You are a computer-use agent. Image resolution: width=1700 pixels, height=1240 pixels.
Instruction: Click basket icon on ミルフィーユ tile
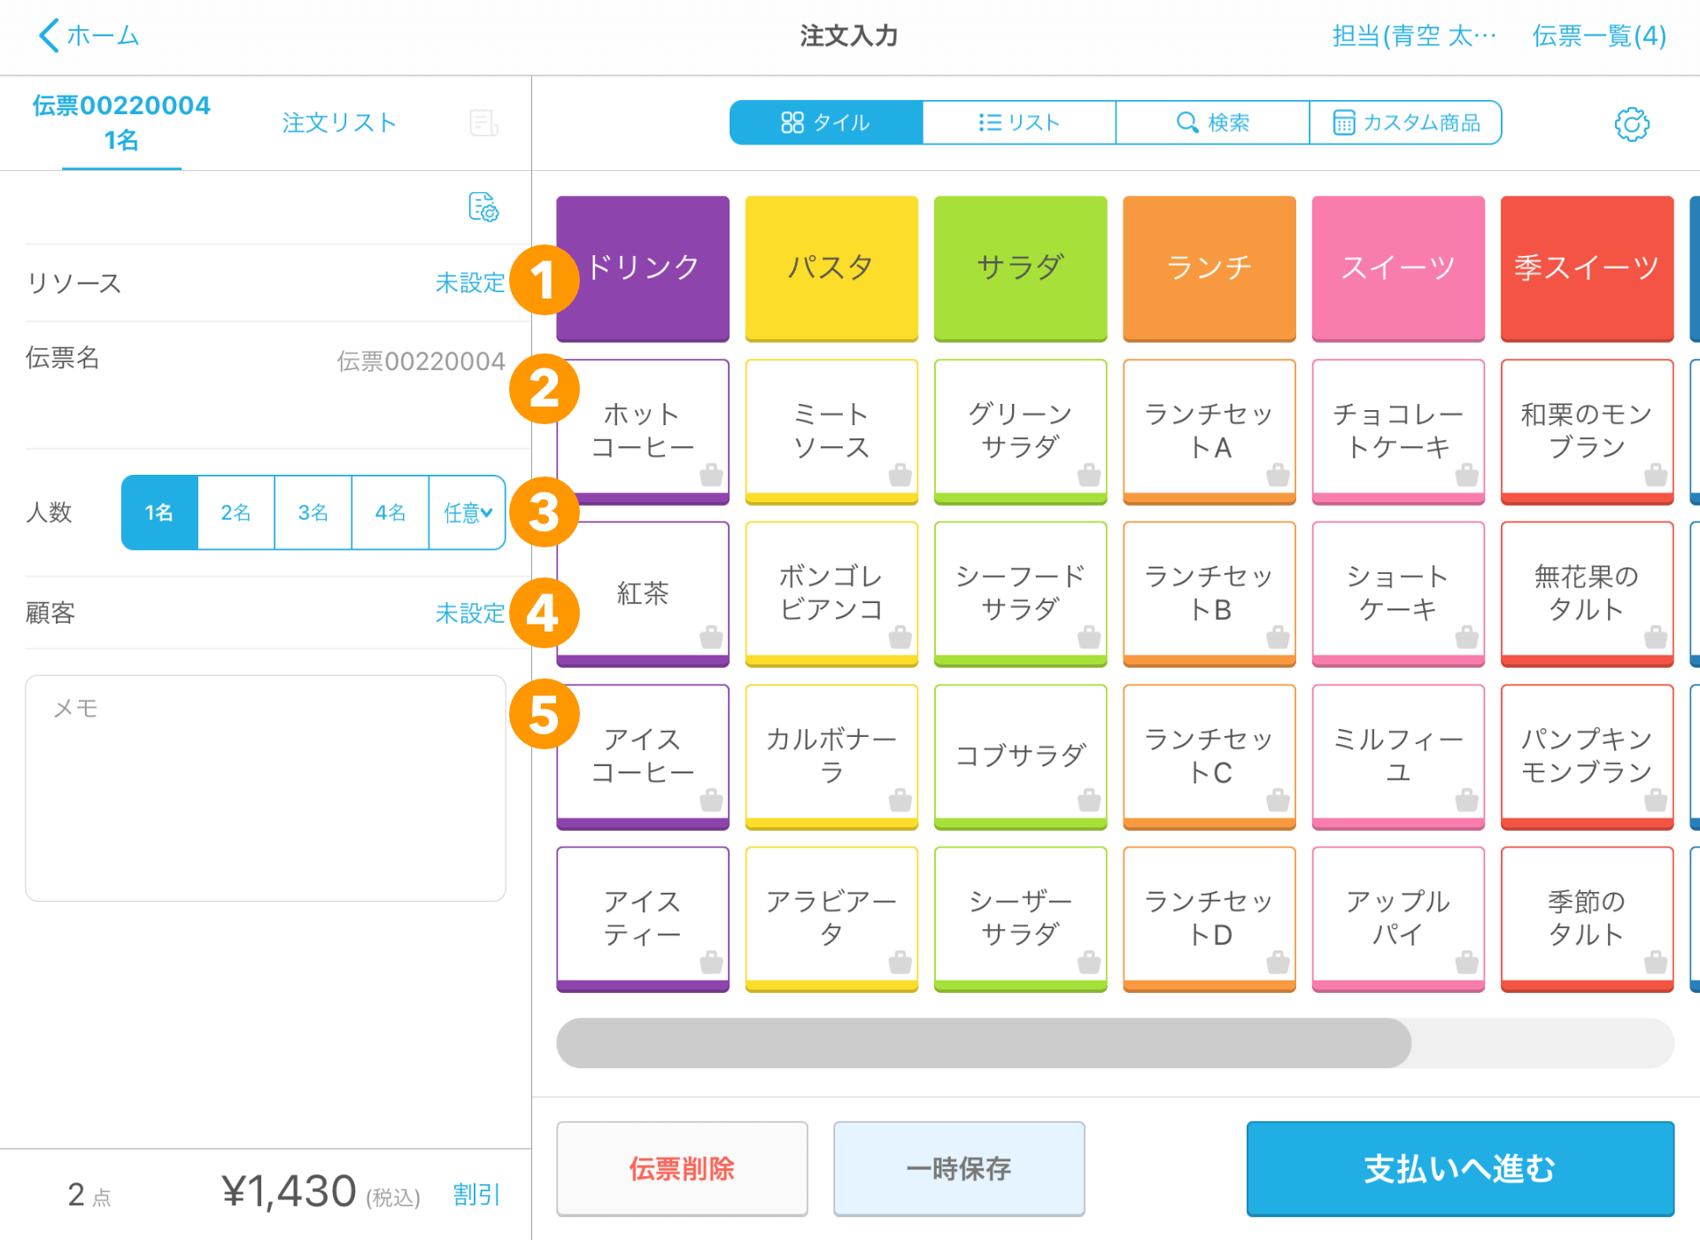[1466, 800]
